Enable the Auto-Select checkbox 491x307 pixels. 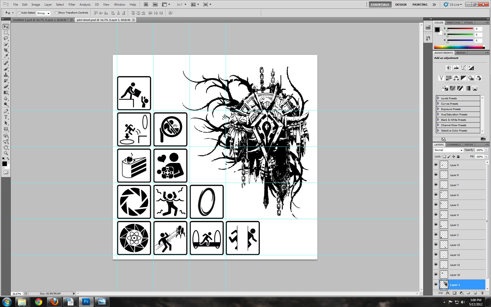pyautogui.click(x=19, y=13)
